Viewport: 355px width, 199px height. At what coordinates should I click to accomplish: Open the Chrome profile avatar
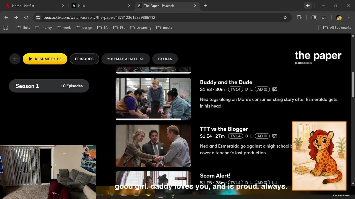(339, 17)
